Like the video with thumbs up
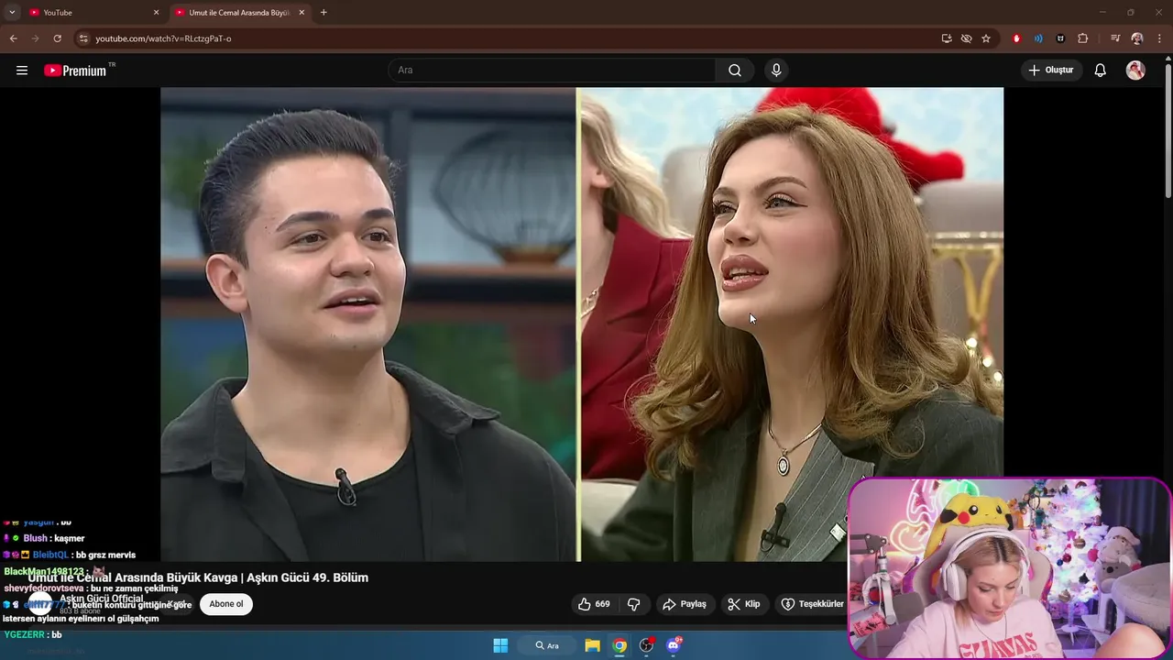1173x660 pixels. coord(593,604)
